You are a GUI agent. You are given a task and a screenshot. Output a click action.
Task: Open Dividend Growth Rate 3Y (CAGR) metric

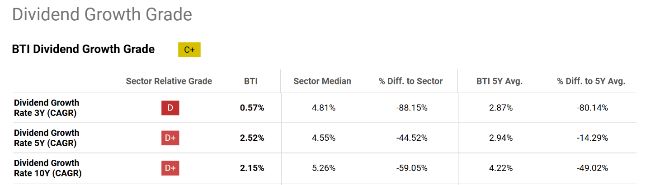pyautogui.click(x=47, y=108)
